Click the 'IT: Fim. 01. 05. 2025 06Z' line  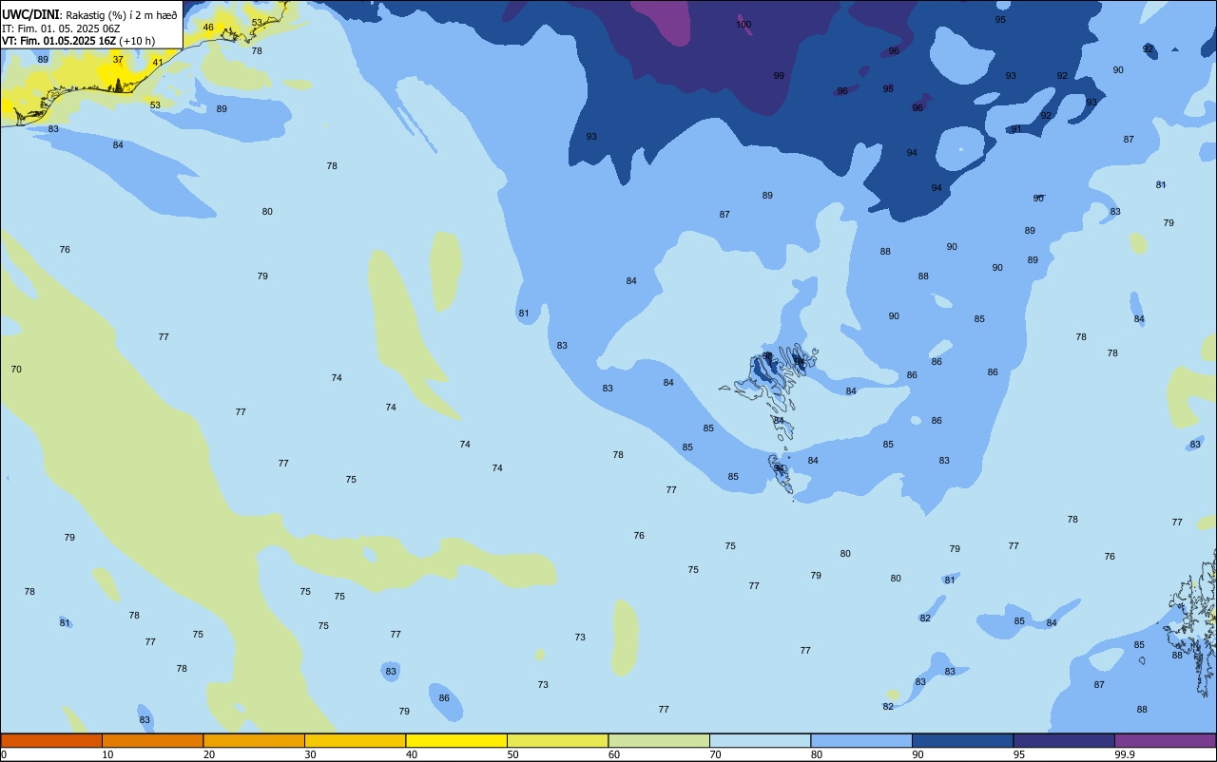click(63, 29)
